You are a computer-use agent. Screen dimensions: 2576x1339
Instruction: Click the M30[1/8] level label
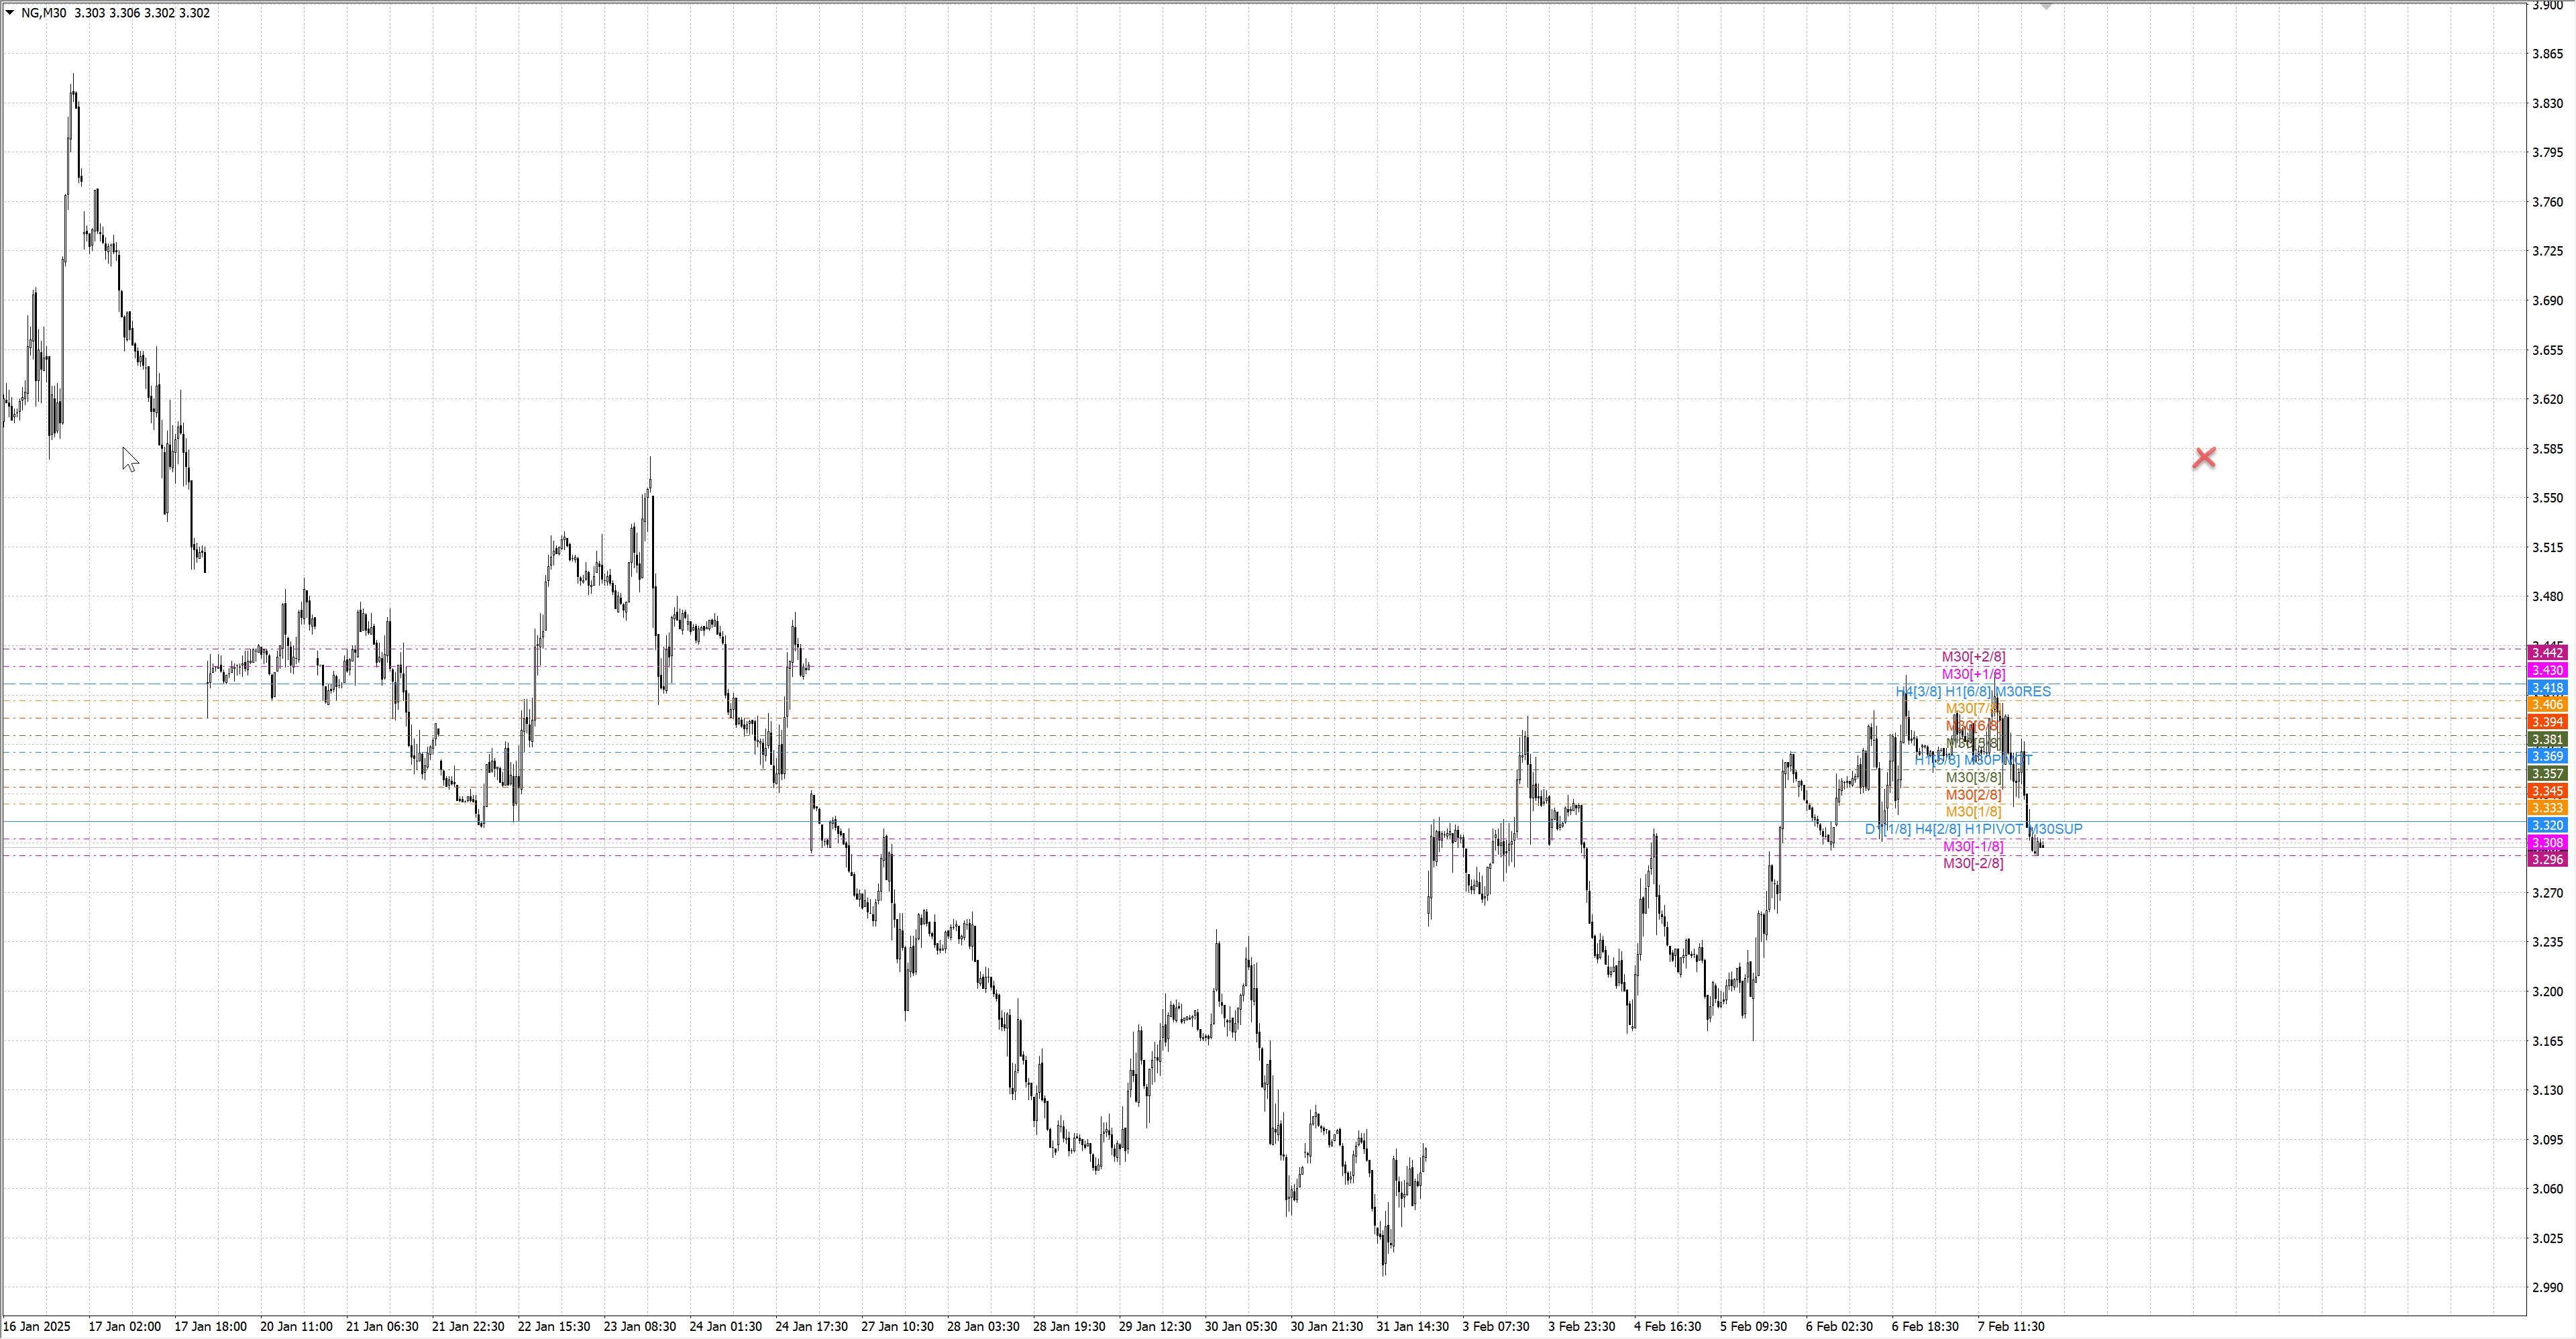(x=1973, y=812)
